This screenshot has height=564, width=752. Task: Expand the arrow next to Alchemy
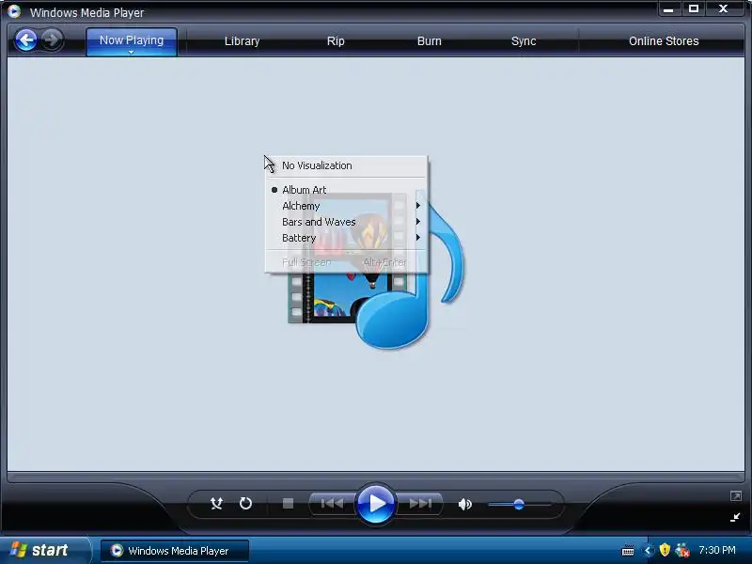click(418, 206)
